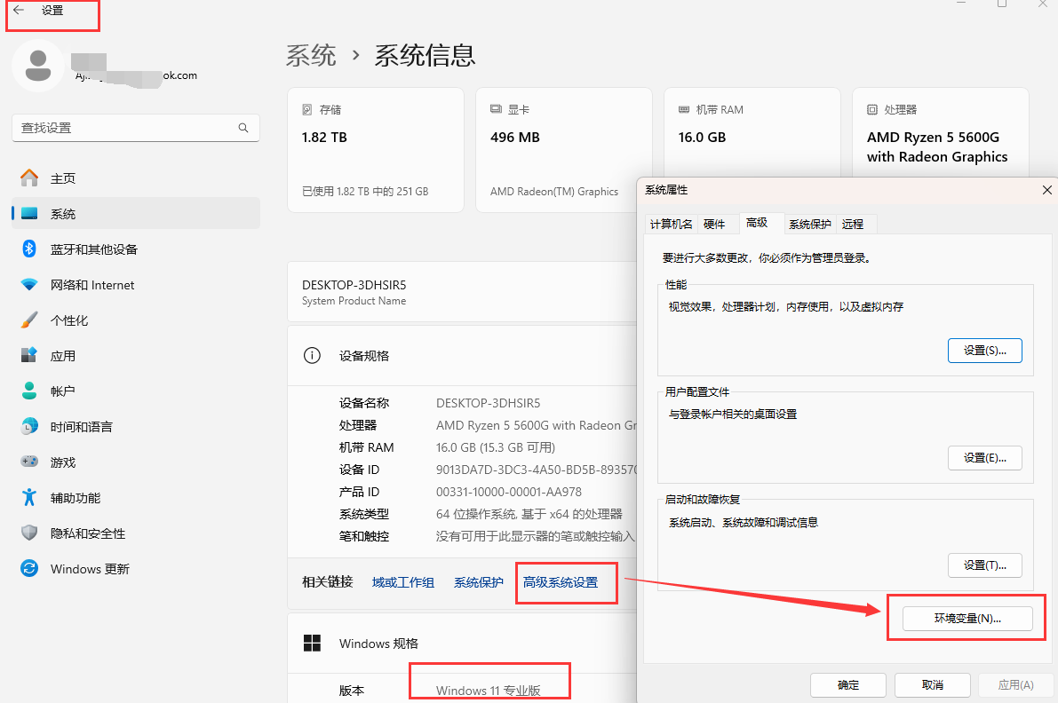
Task: Click the Gaming controller icon
Action: point(29,462)
